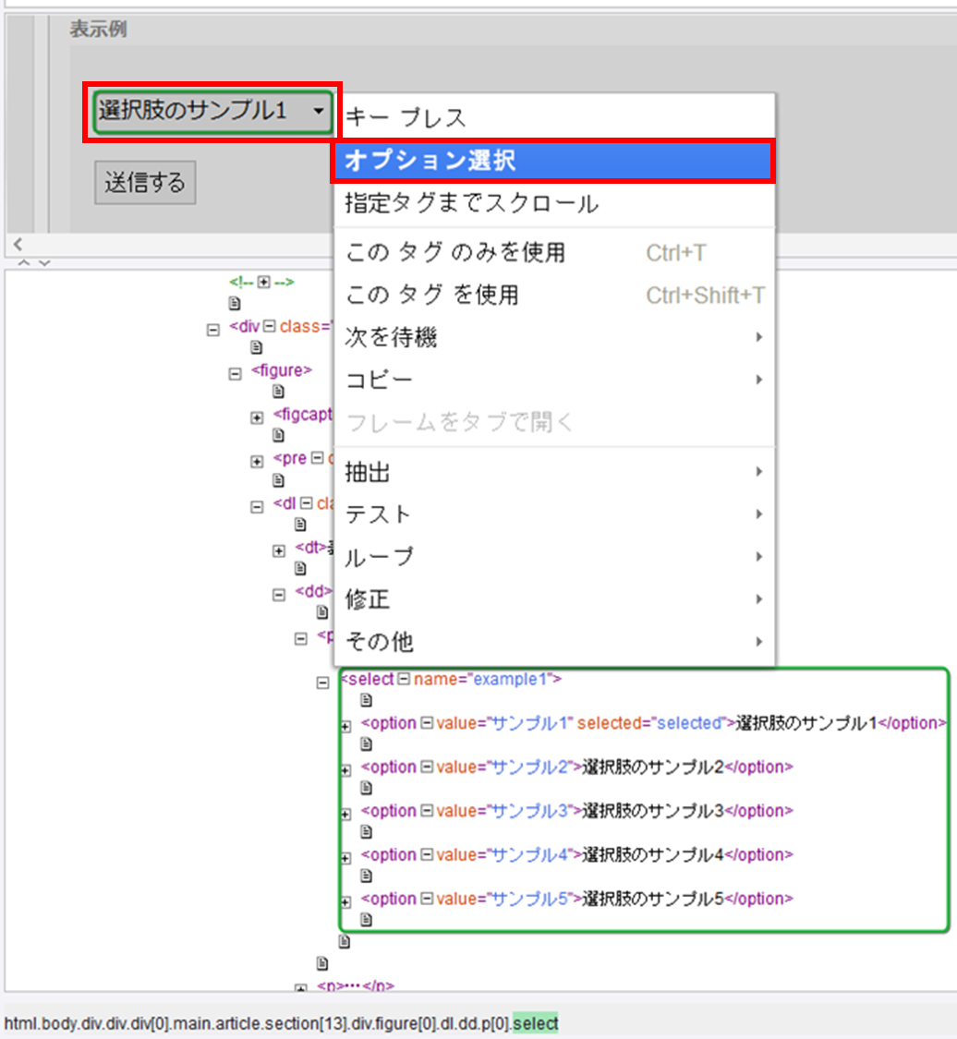The height and width of the screenshot is (1039, 957).
Task: Click up chevron on panel splitter
Action: pyautogui.click(x=24, y=263)
